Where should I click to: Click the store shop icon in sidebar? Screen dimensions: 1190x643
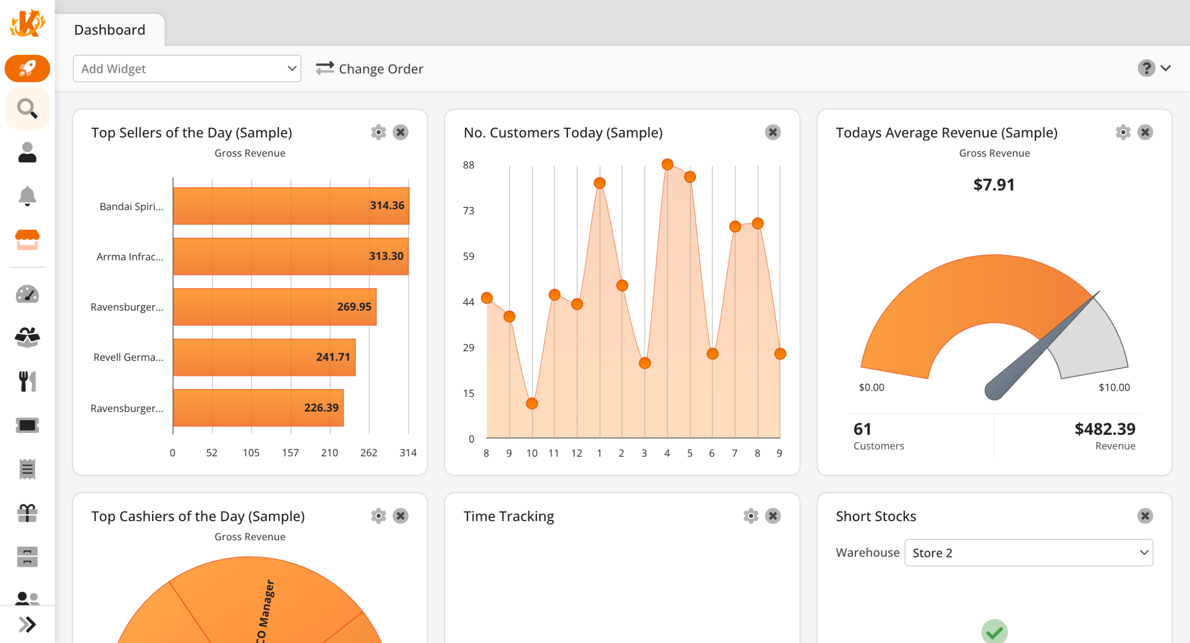27,240
